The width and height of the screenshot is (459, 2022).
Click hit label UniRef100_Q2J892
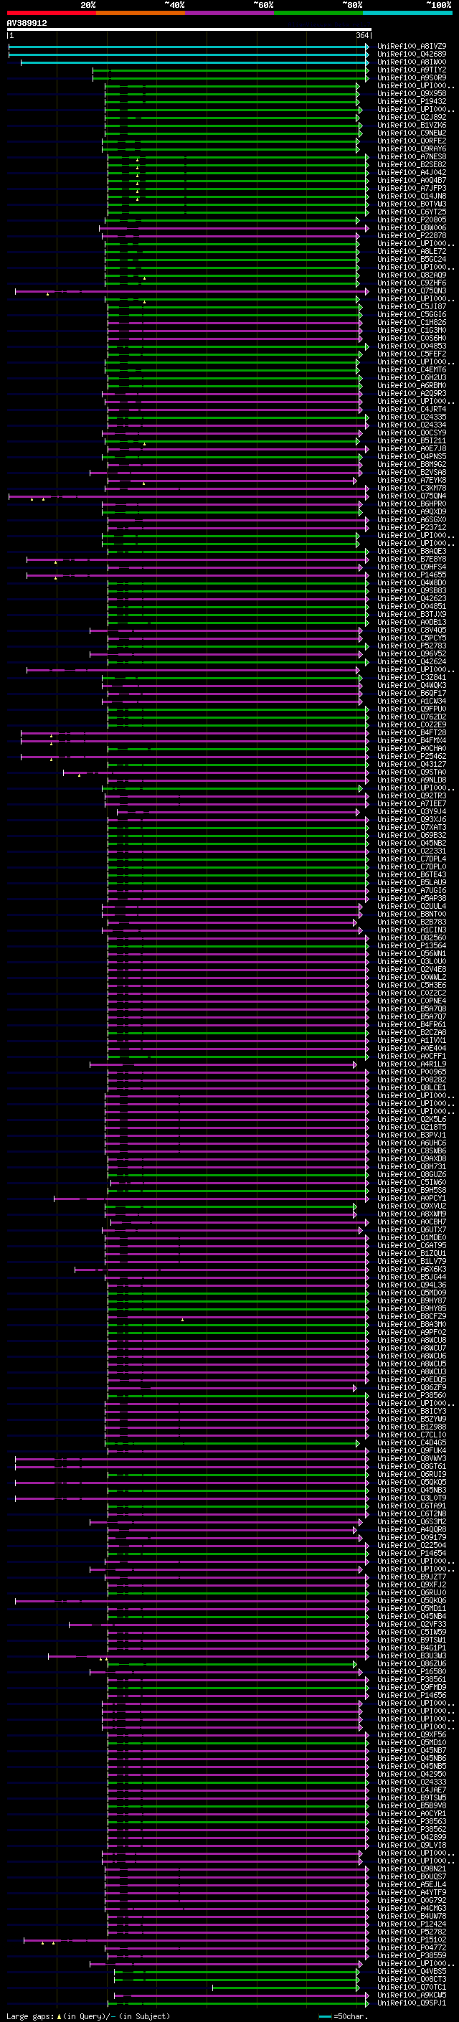(x=412, y=117)
